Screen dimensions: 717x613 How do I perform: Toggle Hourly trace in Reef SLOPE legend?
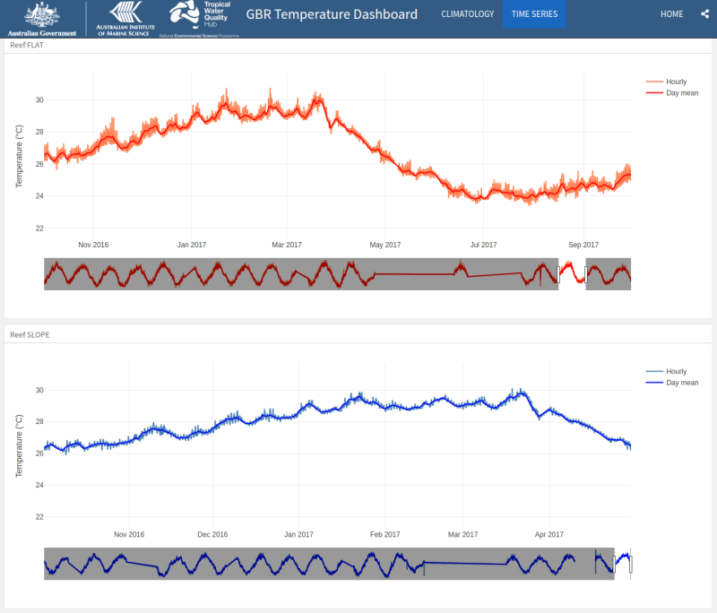pos(671,371)
